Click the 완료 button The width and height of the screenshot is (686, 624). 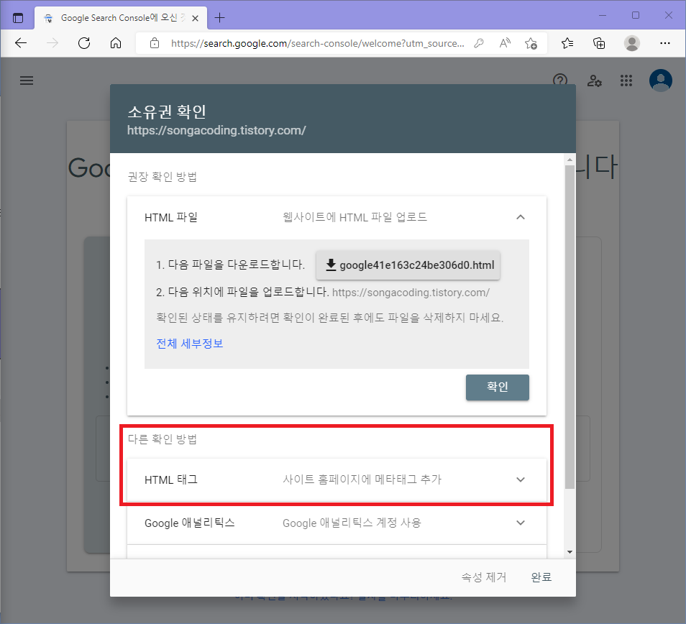pyautogui.click(x=541, y=577)
